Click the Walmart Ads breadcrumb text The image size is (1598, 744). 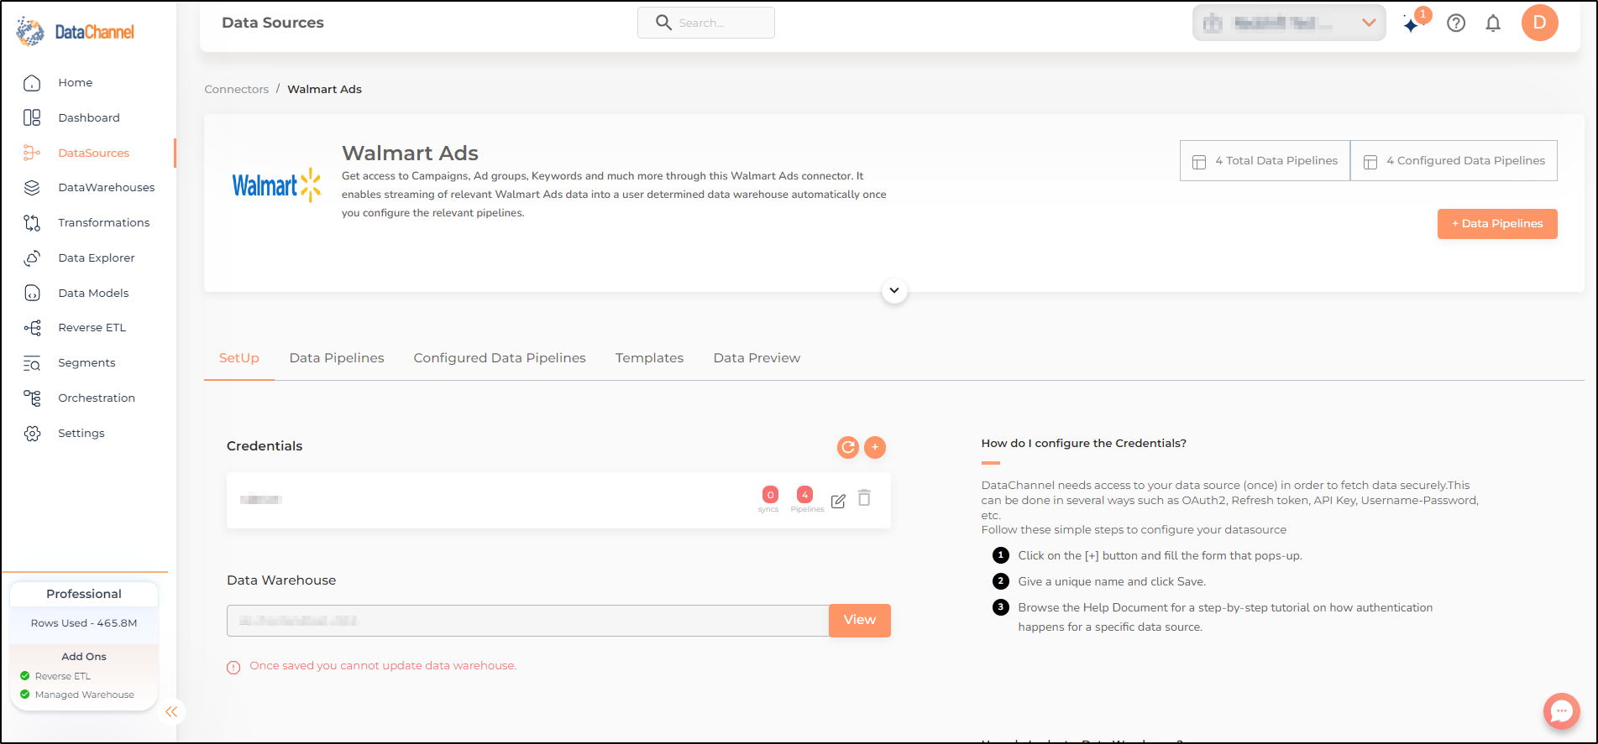pos(325,89)
